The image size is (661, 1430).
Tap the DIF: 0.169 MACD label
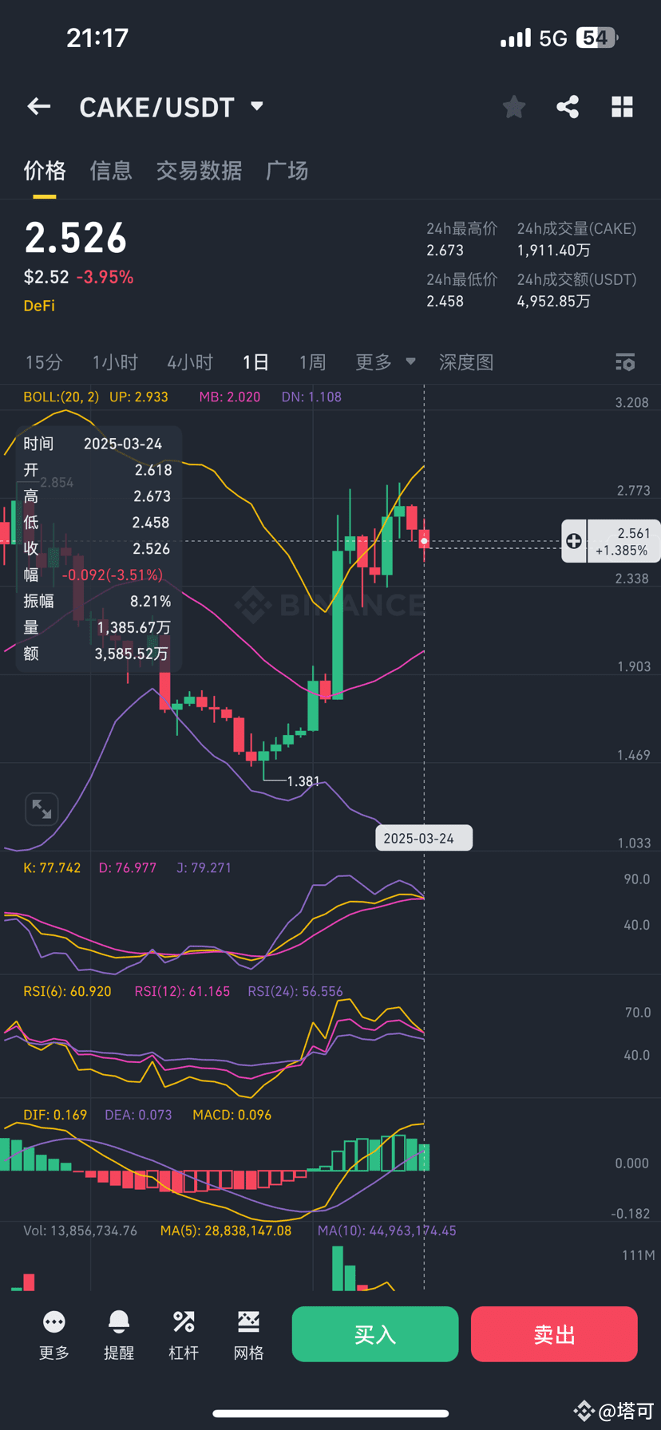[x=55, y=1115]
